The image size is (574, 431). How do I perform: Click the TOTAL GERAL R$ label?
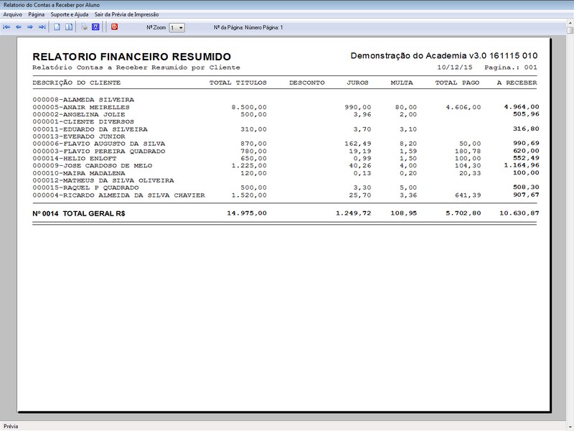point(94,213)
